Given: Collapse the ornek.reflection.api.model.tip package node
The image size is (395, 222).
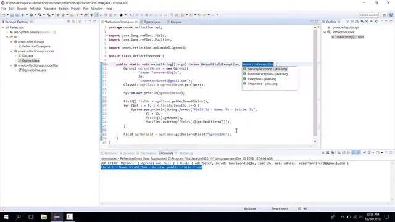Looking at the screenshot, I should pyautogui.click(x=11, y=65).
